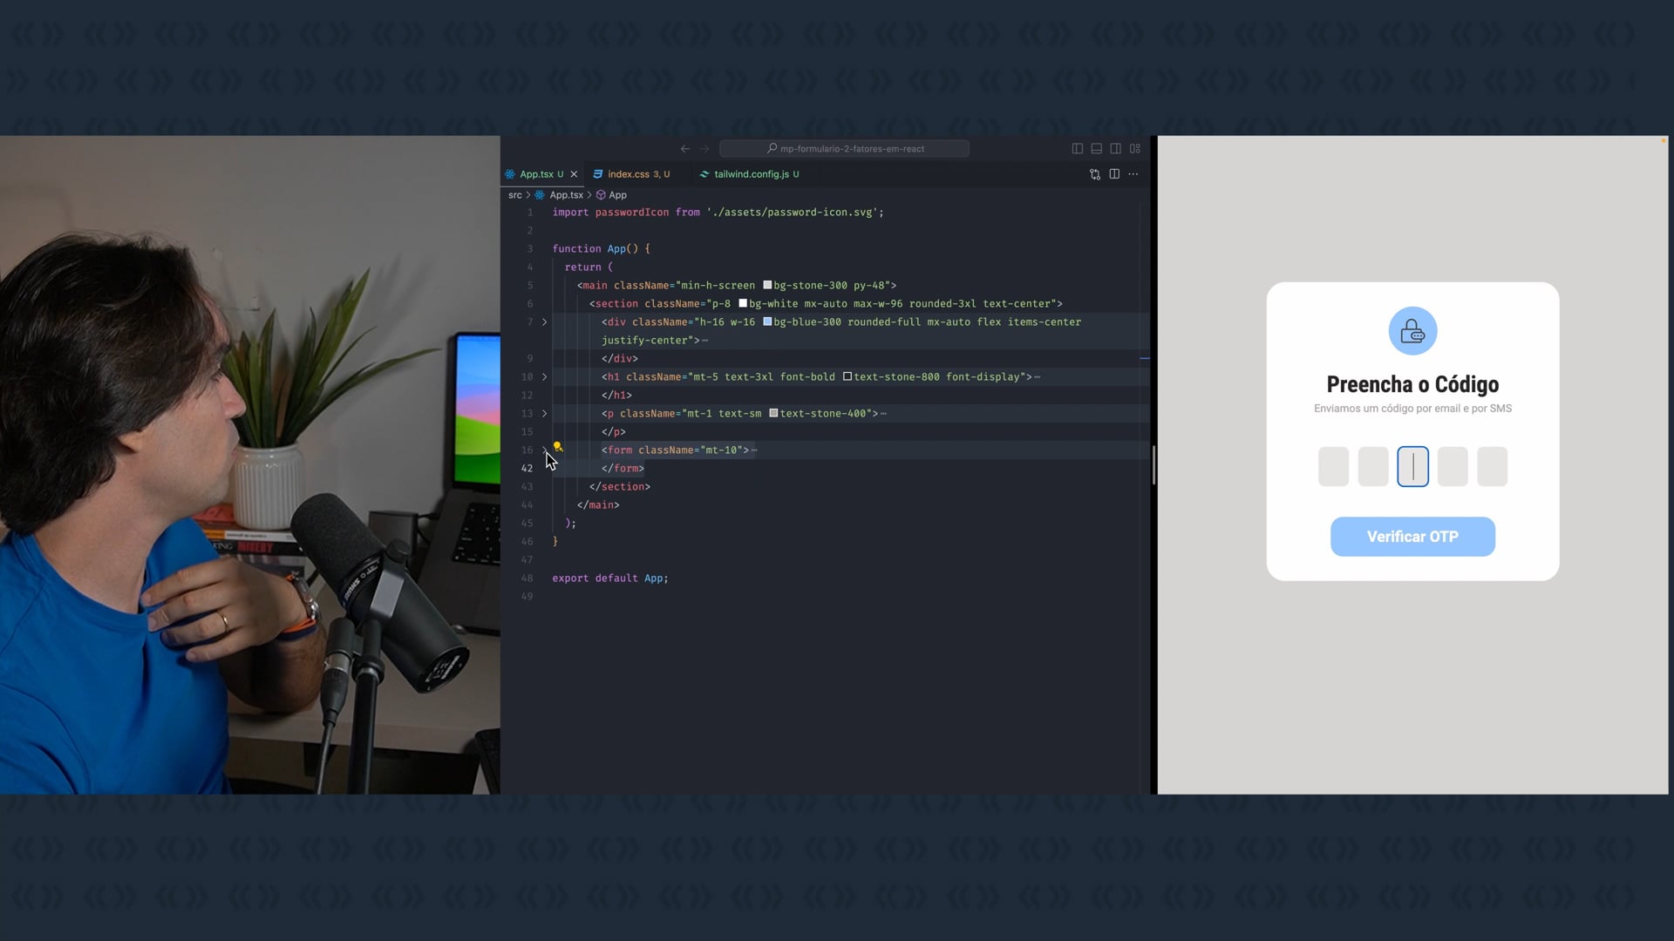Click the Go Back arrow
This screenshot has height=941, width=1674.
click(685, 149)
